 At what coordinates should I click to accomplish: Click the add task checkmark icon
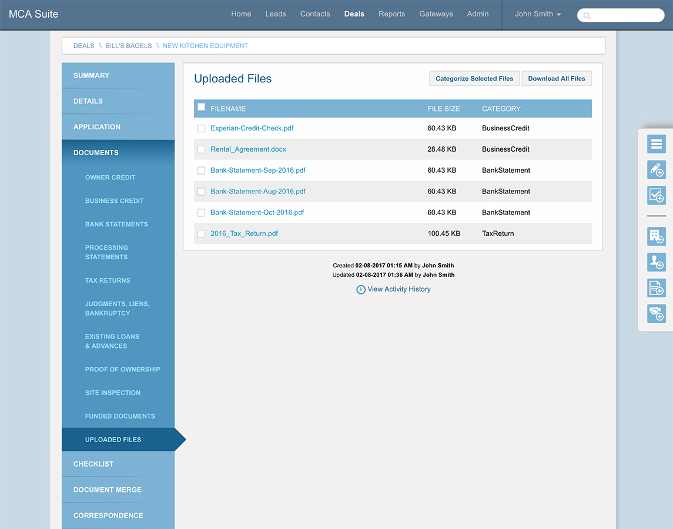[x=656, y=195]
